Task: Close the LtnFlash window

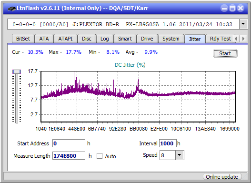Action: click(x=241, y=8)
